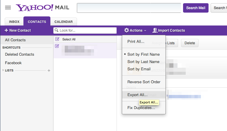Expand the Lists section triangle
This screenshot has height=131, width=227.
click(x=3, y=70)
